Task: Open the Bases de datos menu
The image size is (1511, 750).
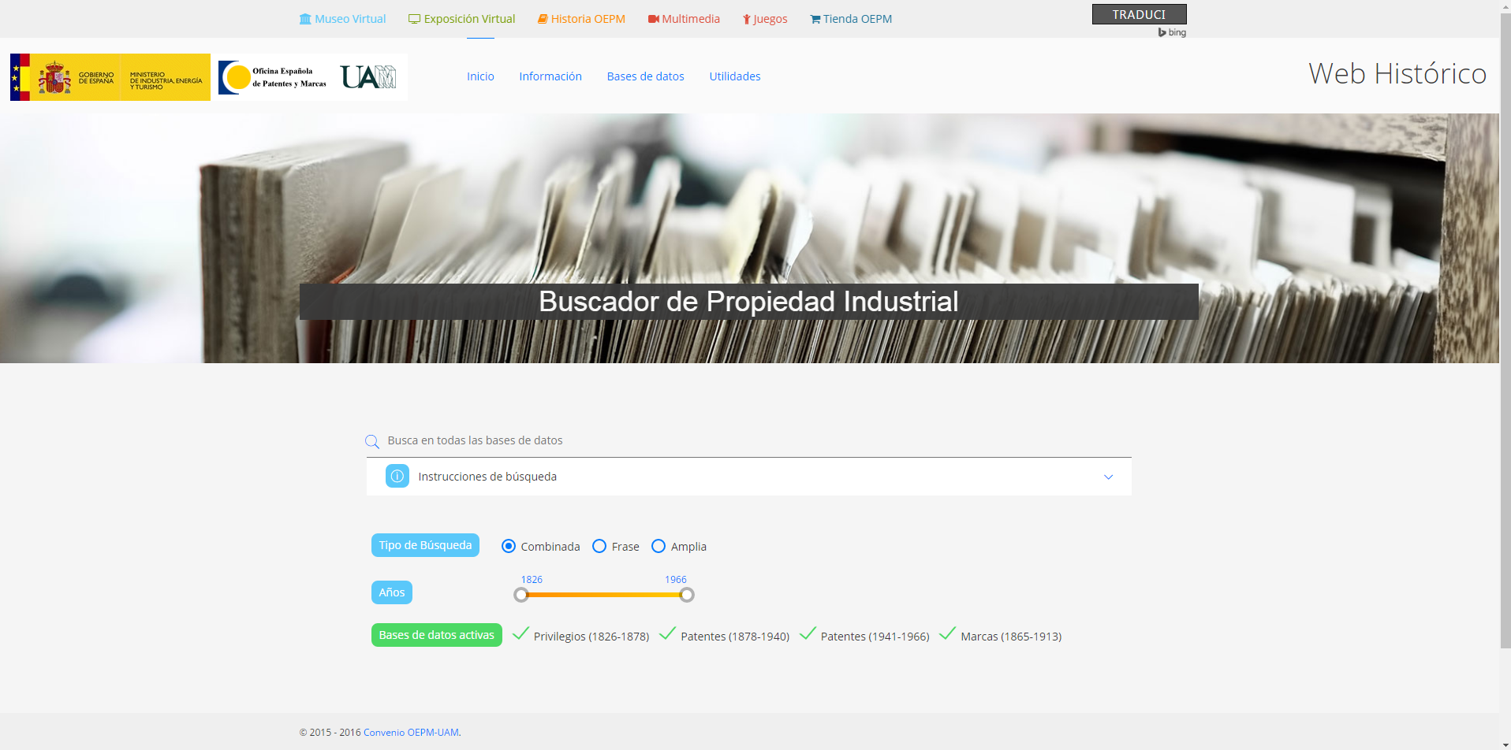Action: pyautogui.click(x=645, y=76)
